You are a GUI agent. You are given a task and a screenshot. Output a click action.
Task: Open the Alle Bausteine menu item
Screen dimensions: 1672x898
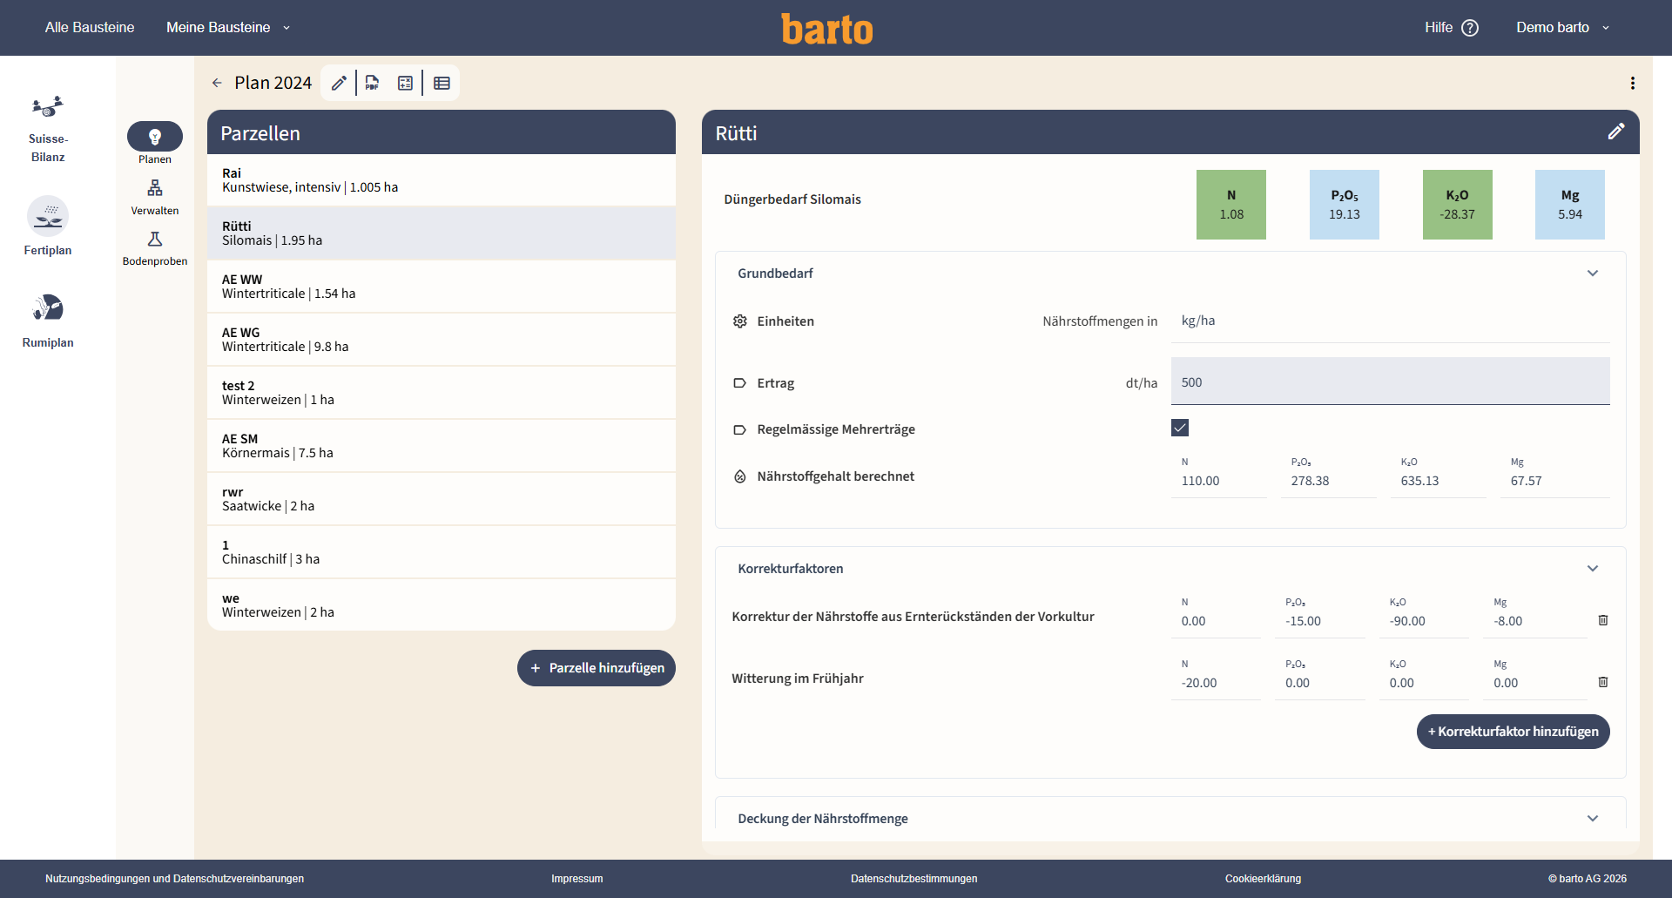[x=90, y=27]
